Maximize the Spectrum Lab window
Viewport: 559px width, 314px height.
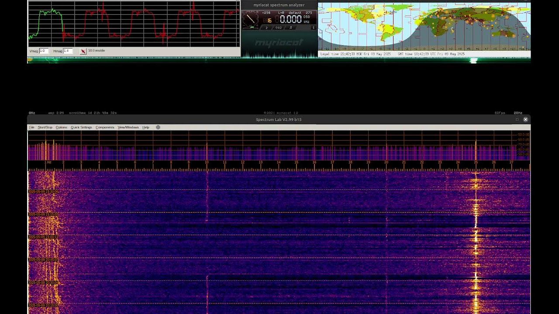click(517, 119)
